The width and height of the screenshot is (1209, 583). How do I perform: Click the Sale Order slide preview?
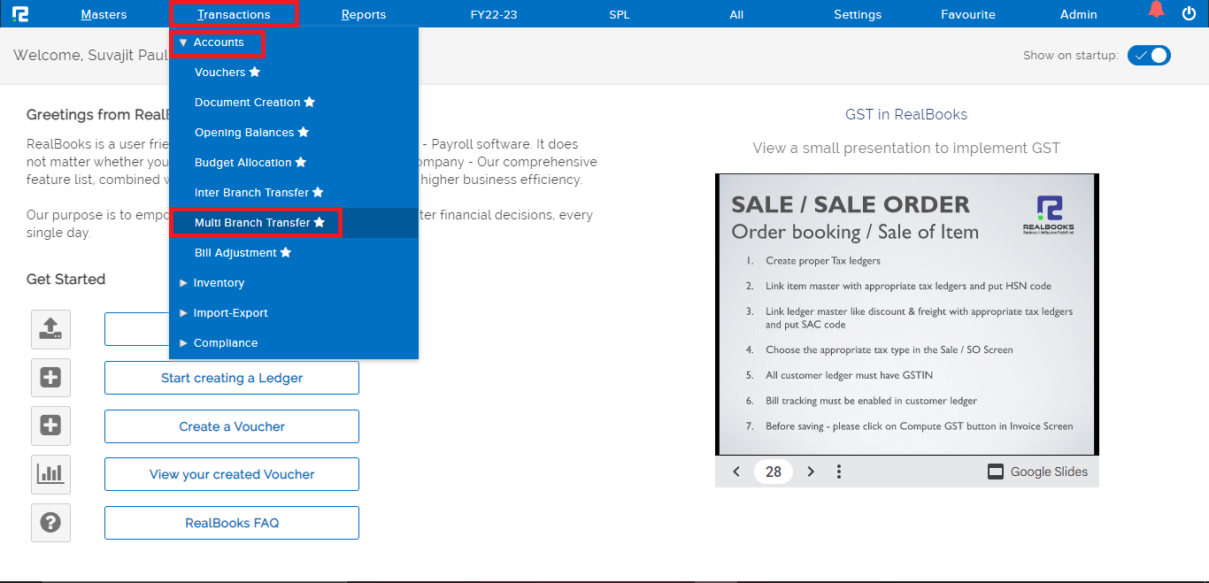[905, 314]
